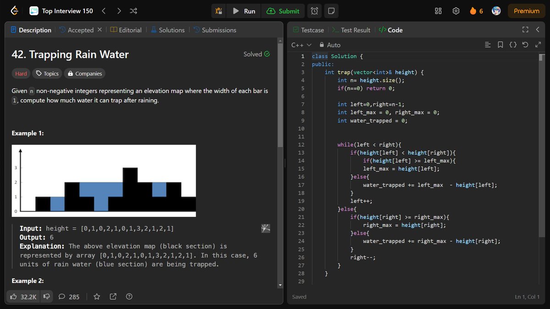Viewport: 550px width, 309px height.
Task: Click the 'right--;' code line
Action: coord(363,257)
